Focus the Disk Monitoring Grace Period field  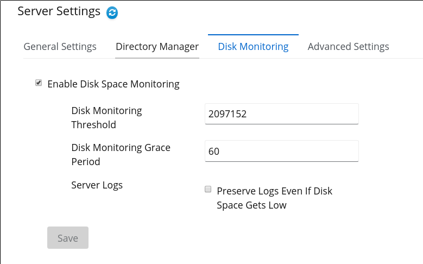[282, 151]
